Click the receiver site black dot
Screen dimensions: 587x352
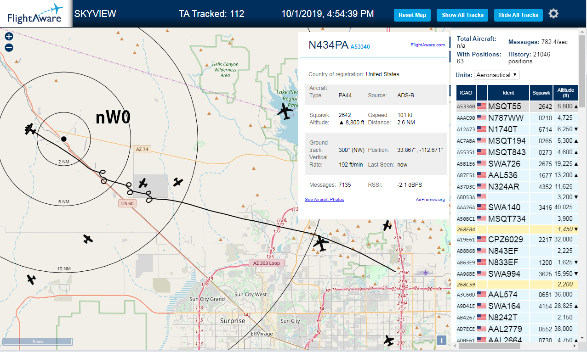(x=64, y=139)
